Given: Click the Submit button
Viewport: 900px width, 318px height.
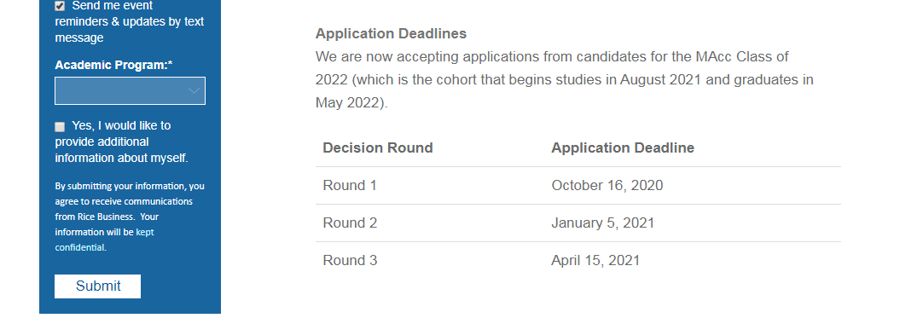Looking at the screenshot, I should point(97,286).
